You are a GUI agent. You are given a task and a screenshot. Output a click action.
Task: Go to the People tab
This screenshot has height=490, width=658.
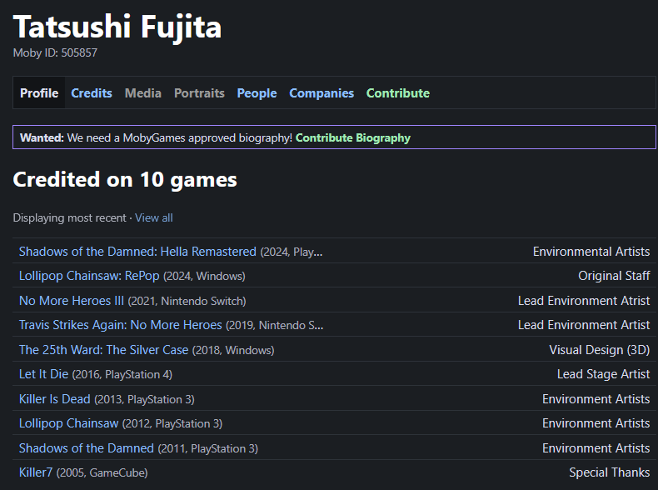click(x=257, y=92)
